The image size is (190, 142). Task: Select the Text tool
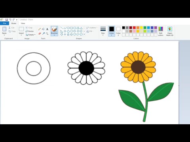47,29
